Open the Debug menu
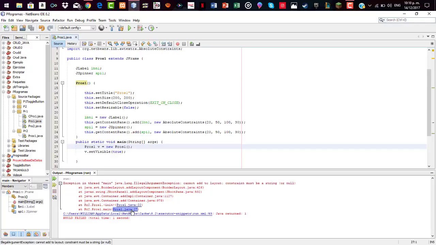The image size is (436, 245). click(79, 20)
